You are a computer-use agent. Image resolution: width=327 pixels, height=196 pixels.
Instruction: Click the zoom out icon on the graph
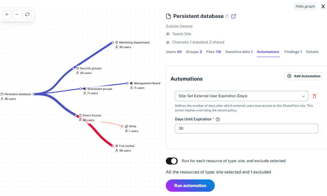tap(17, 15)
